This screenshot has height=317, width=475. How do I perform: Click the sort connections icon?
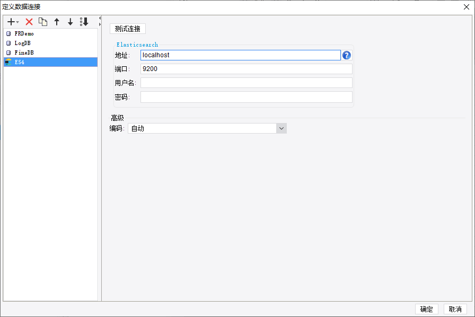pos(84,22)
